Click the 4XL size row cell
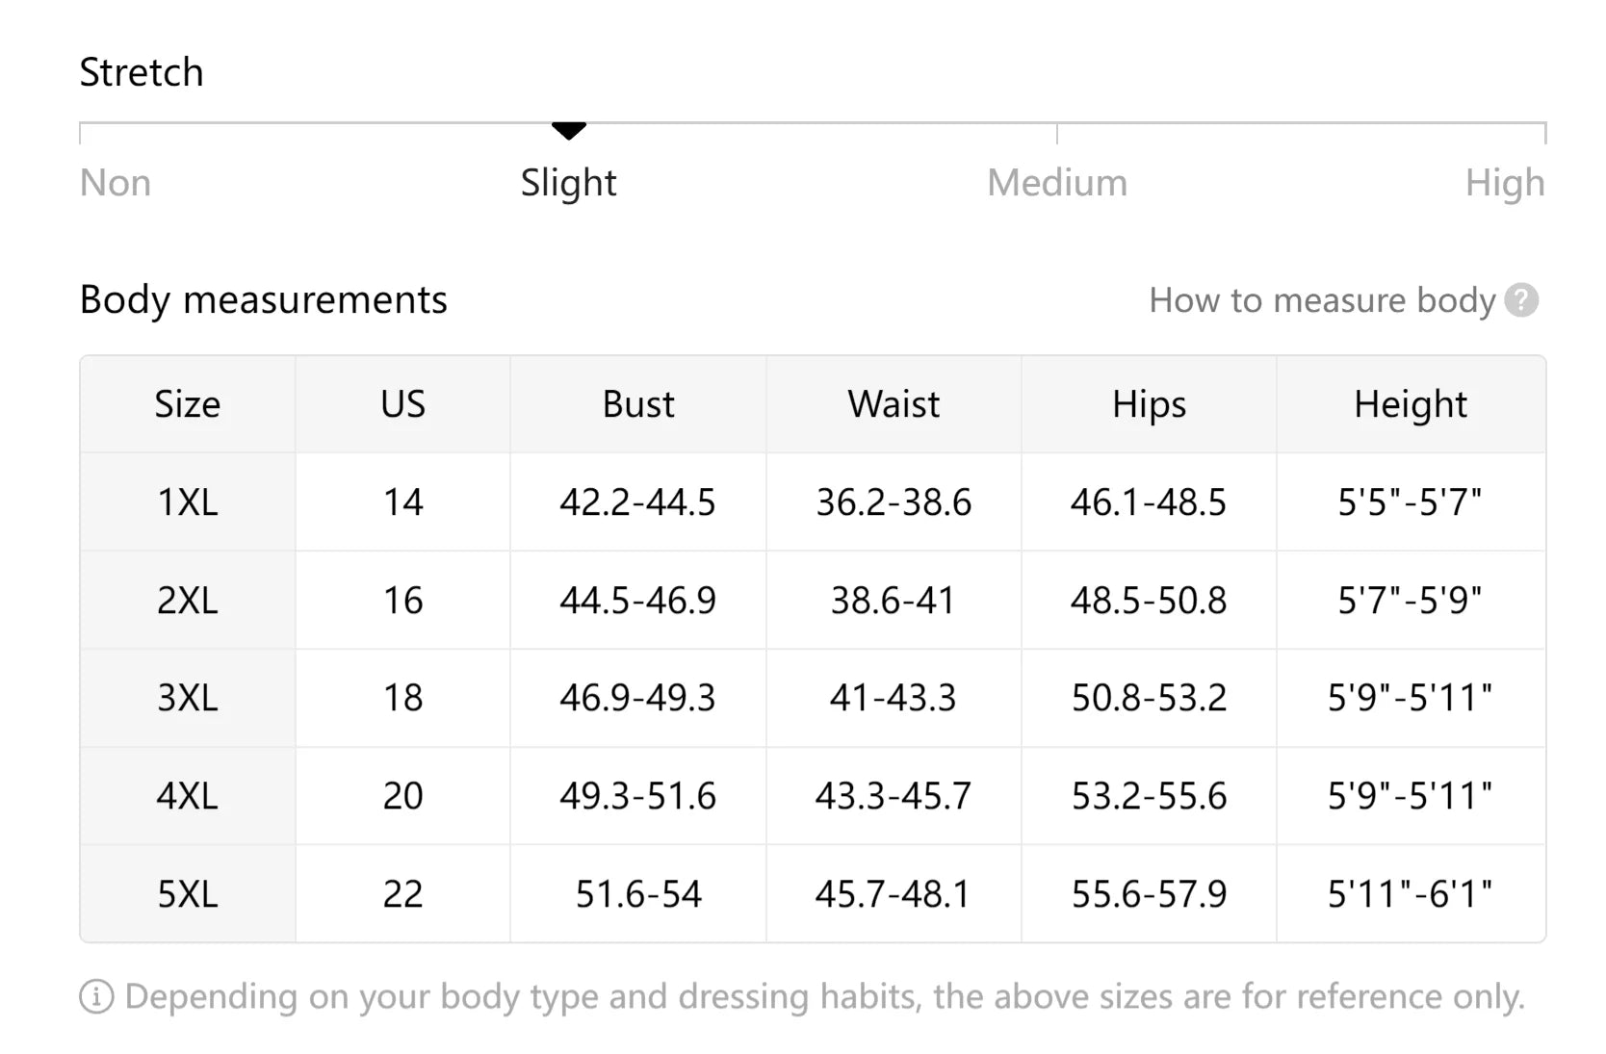The image size is (1606, 1054). pyautogui.click(x=188, y=796)
